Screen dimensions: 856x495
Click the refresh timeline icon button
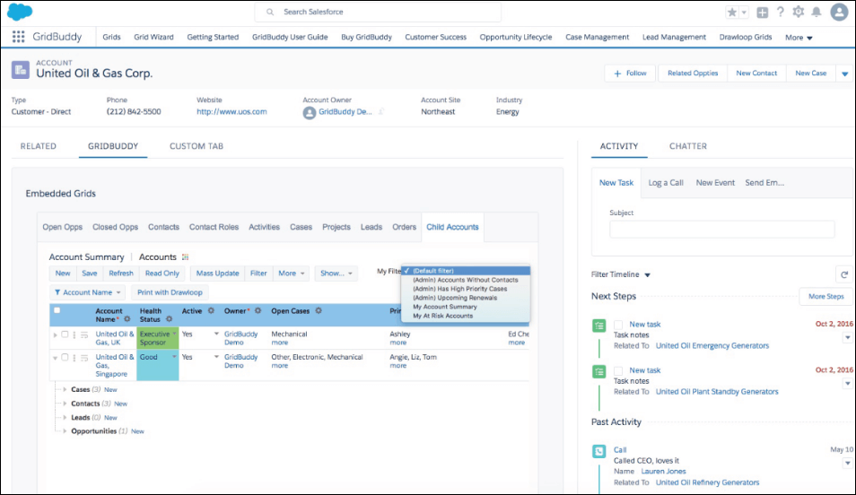point(844,274)
